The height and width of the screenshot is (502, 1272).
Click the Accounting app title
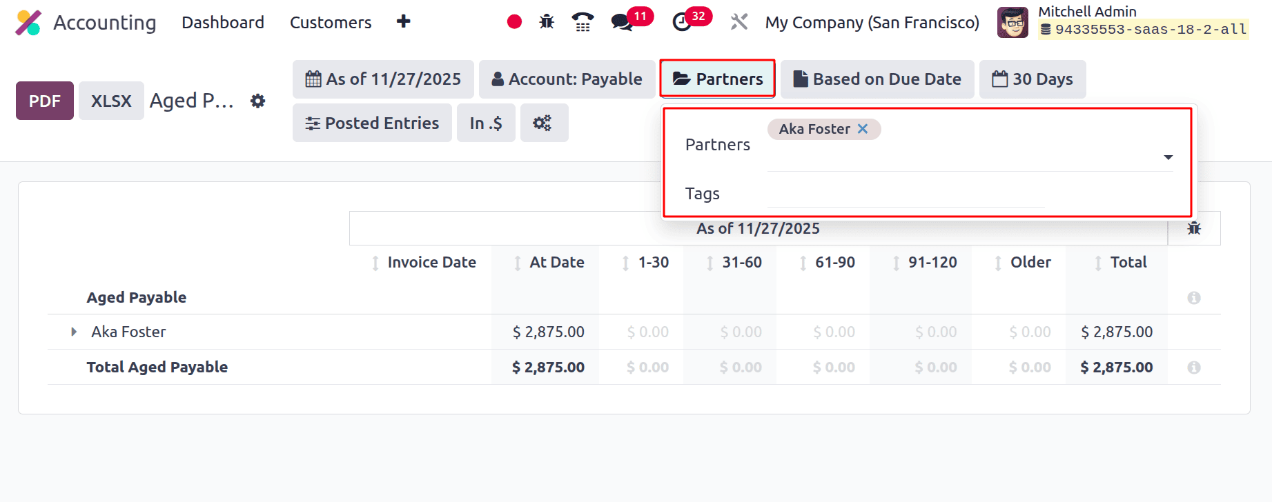click(105, 22)
